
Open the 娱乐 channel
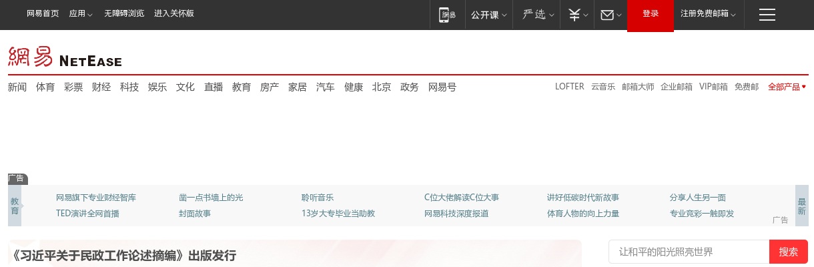[157, 87]
